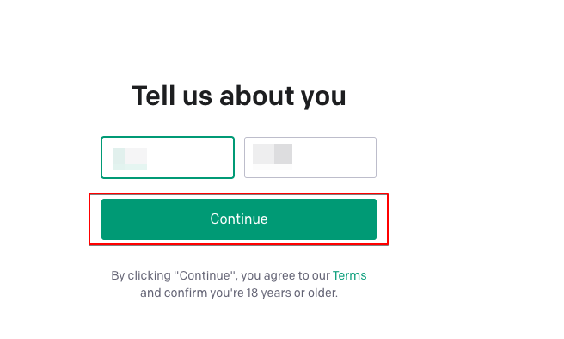Activate the field left of the last name box
The width and height of the screenshot is (564, 339).
point(168,157)
